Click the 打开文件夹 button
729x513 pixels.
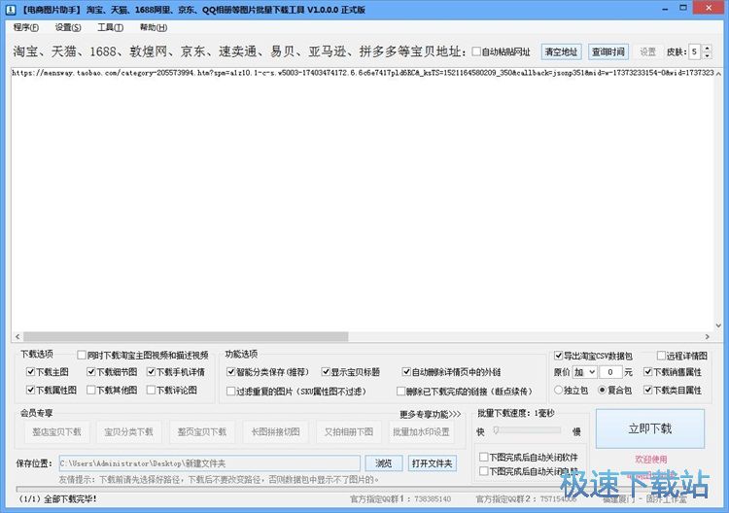432,463
